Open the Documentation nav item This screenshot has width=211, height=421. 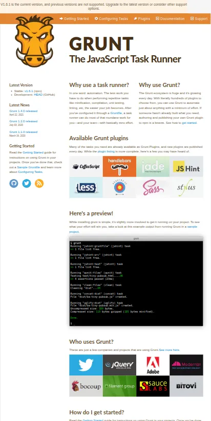(x=170, y=19)
